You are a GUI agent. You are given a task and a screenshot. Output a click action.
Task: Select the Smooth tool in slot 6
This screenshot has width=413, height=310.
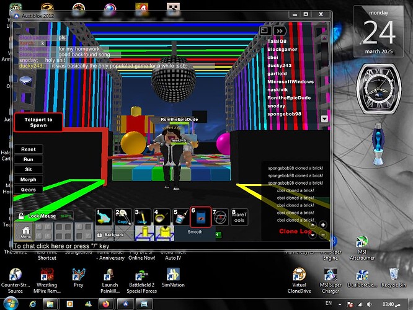[200, 217]
